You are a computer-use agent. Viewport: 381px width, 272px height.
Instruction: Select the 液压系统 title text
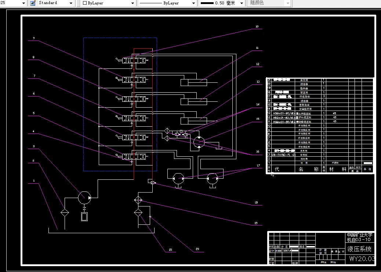[359, 249]
